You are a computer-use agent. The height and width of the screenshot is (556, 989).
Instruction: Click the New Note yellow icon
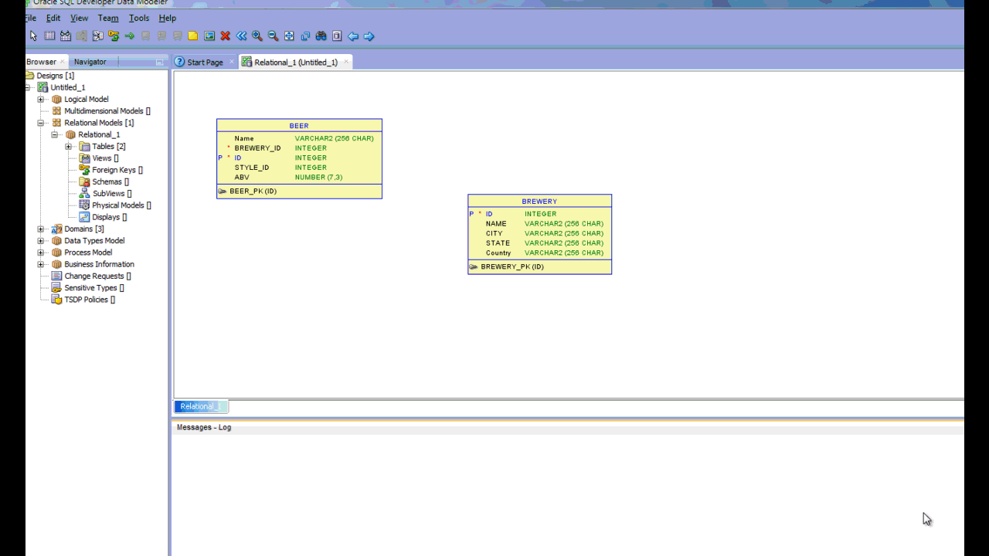pos(192,36)
